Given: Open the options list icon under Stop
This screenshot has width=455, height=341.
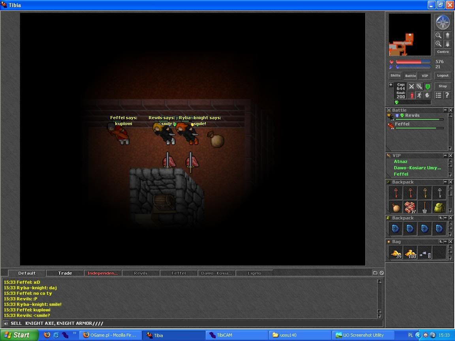Looking at the screenshot, I should [438, 95].
